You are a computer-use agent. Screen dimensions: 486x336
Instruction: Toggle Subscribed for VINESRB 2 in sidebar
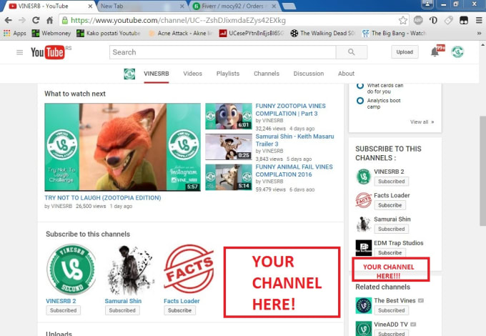[x=391, y=182]
